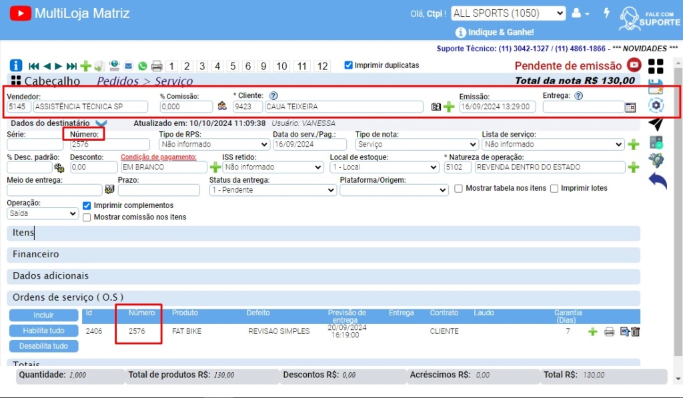Open Plataforma/Origem dropdown
This screenshot has height=398, width=683.
pyautogui.click(x=394, y=190)
